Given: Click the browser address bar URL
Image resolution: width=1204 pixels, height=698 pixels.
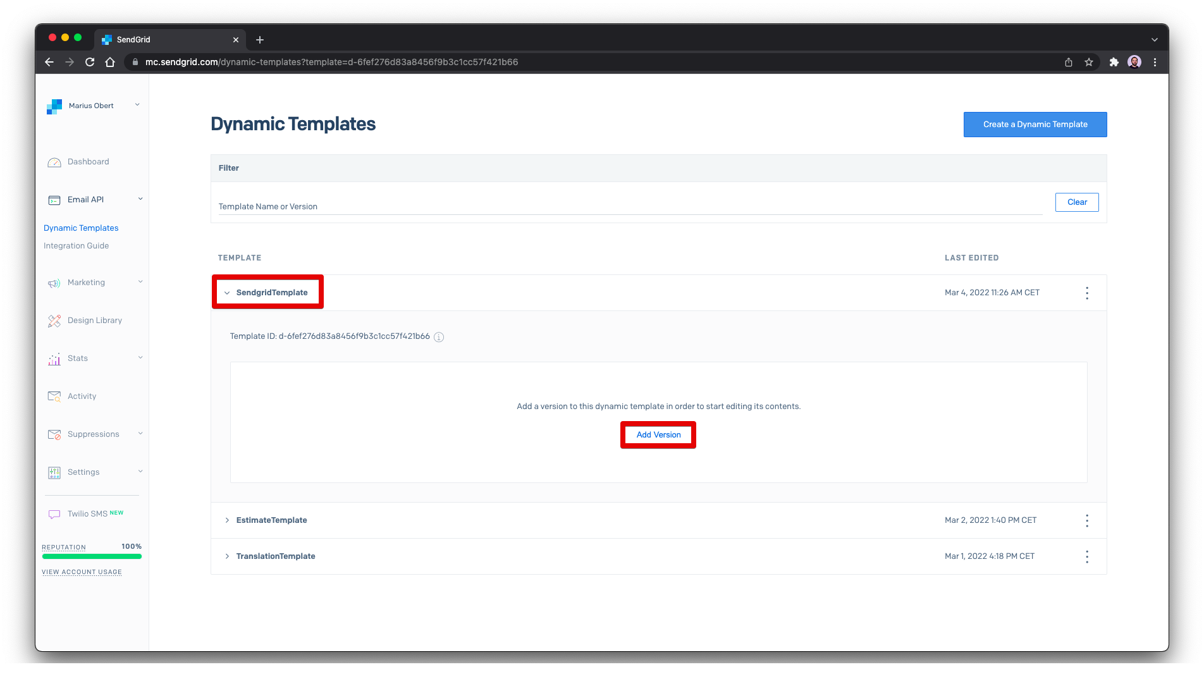Looking at the screenshot, I should coord(331,62).
